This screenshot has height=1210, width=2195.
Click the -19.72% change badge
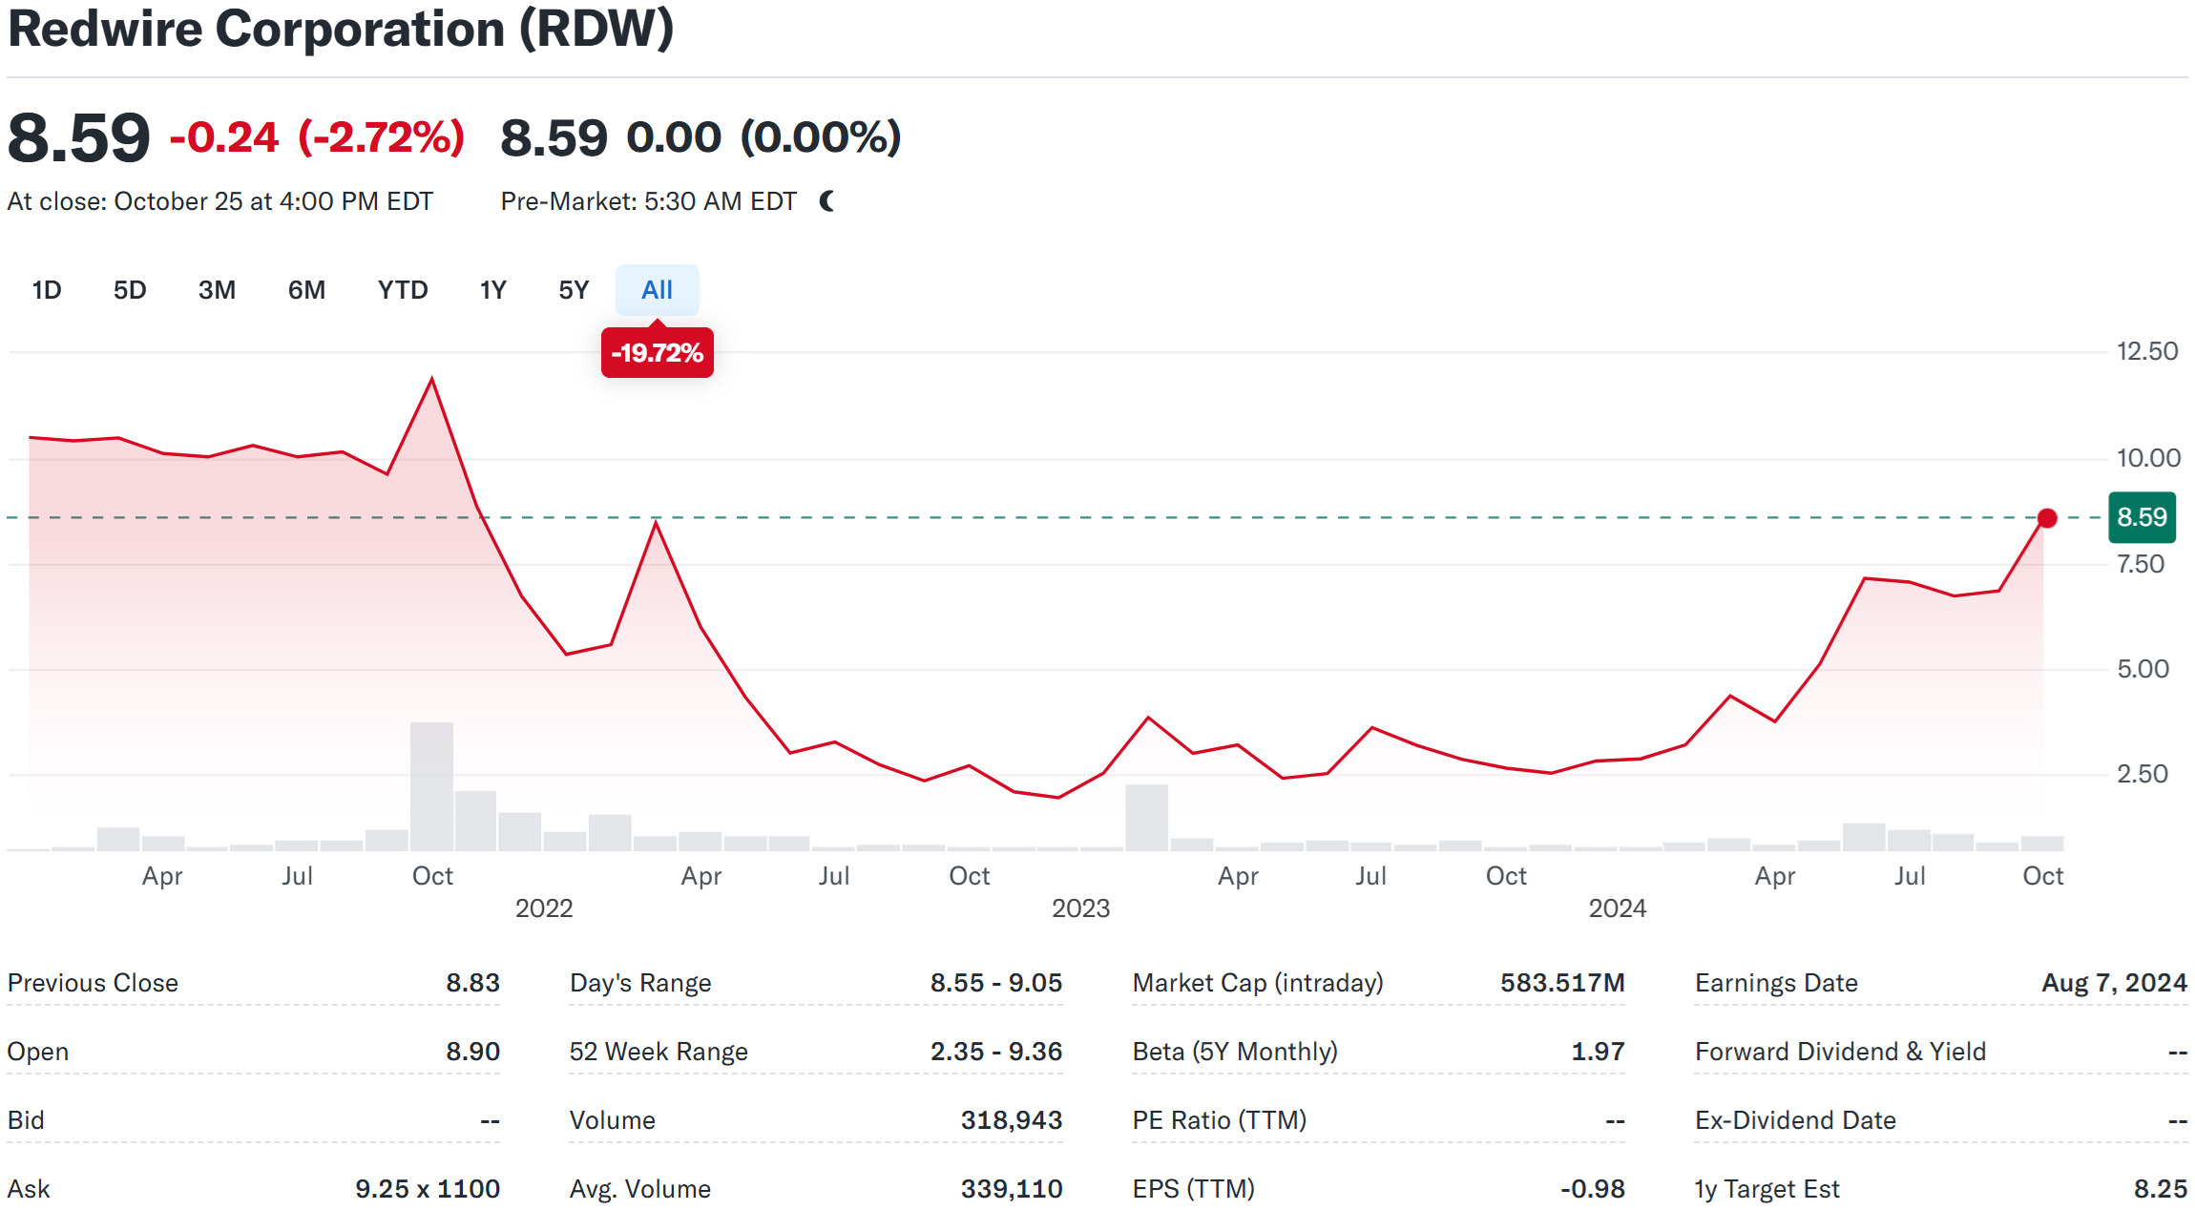[x=658, y=353]
